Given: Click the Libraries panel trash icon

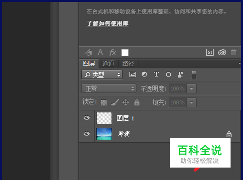Looking at the screenshot, I should pos(234,52).
